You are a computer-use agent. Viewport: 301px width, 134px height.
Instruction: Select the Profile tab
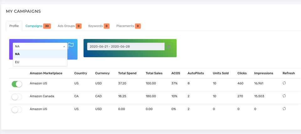14,26
